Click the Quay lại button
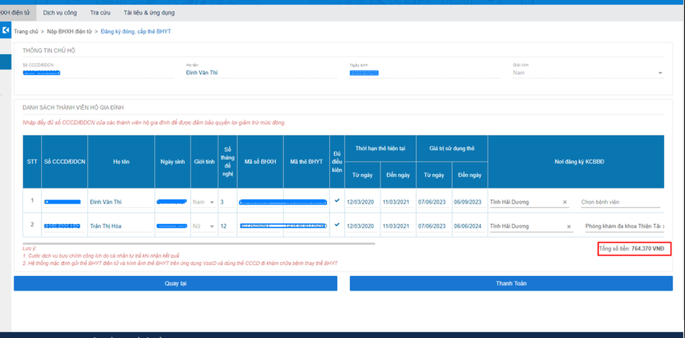Viewport: 685px width, 338px height. pos(176,284)
